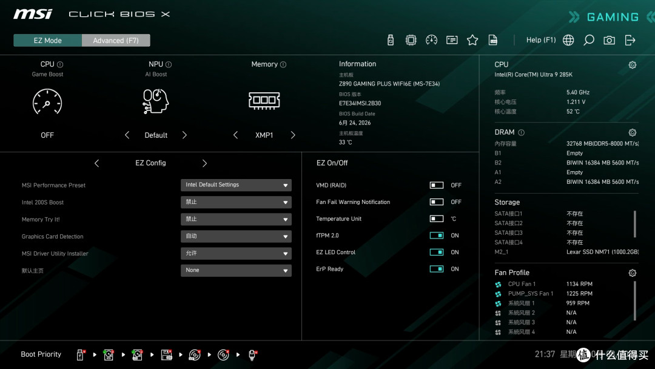
Task: Open Fan Profile settings gear
Action: point(633,273)
